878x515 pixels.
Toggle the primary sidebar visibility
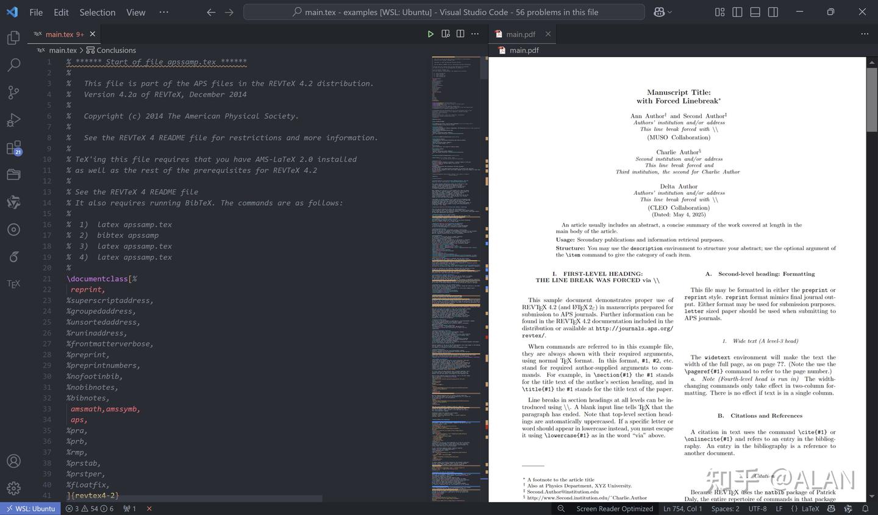click(x=737, y=12)
